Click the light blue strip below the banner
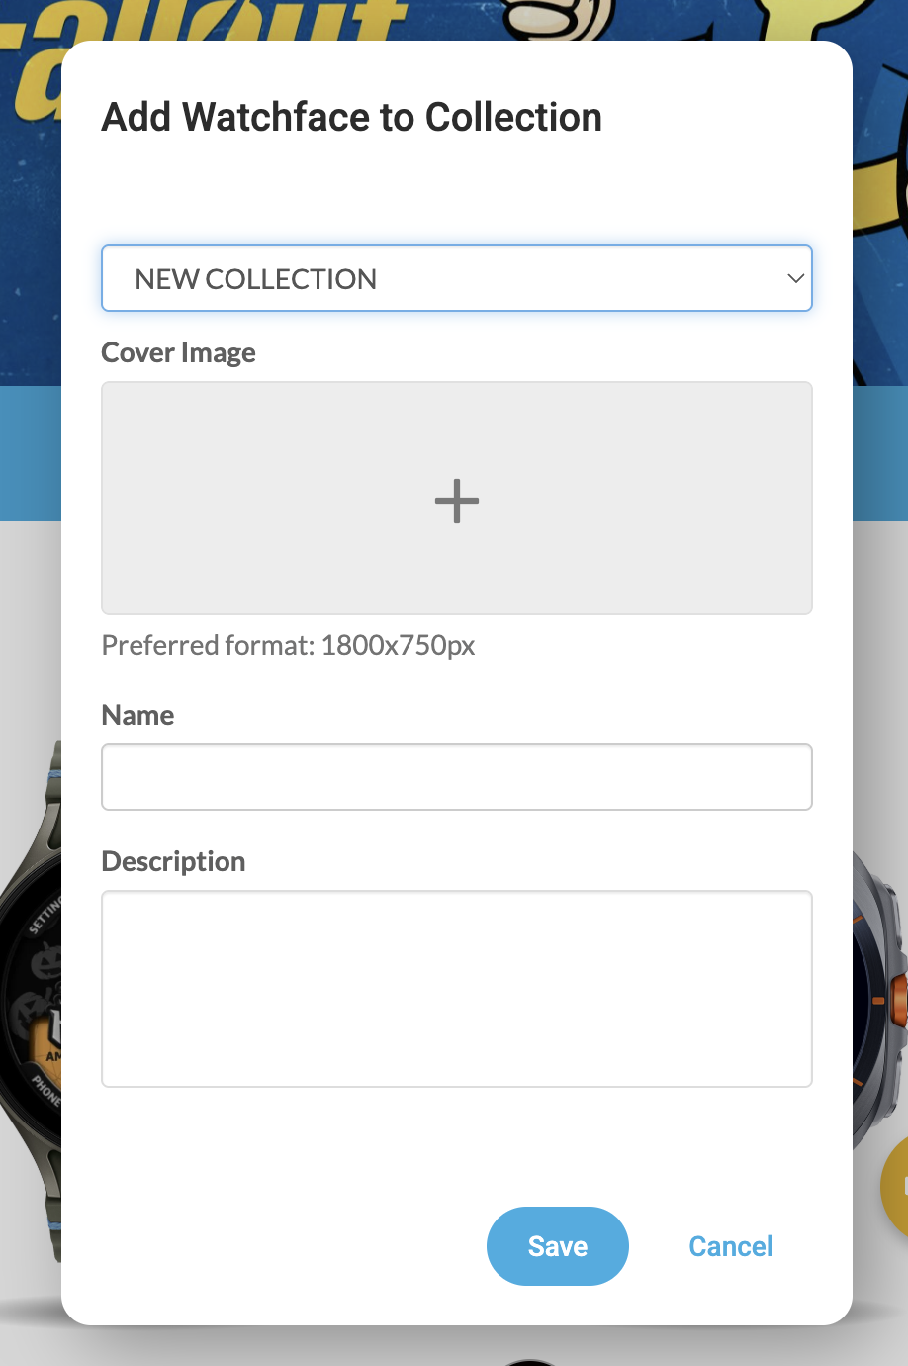Viewport: 908px width, 1366px height. tap(30, 452)
